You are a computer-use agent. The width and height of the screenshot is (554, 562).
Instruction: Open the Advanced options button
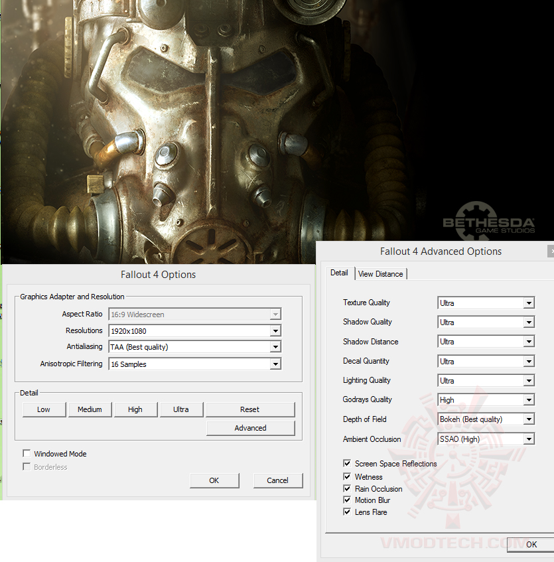click(x=251, y=428)
